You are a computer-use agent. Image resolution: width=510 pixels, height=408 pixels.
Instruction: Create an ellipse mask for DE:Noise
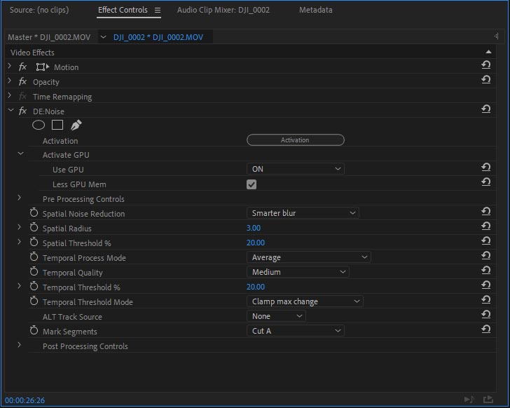[x=39, y=125]
